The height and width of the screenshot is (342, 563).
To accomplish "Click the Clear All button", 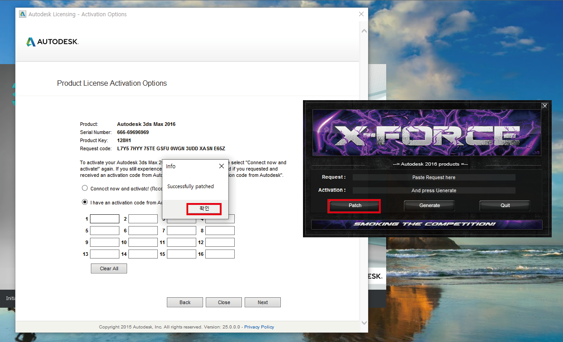I will [x=109, y=268].
